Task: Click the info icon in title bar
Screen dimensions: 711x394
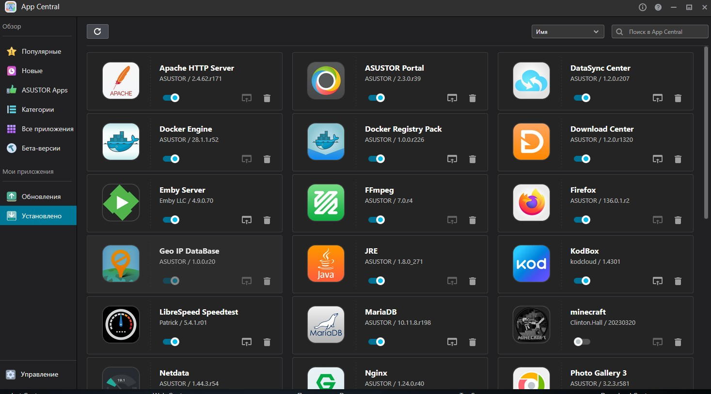Action: [643, 7]
